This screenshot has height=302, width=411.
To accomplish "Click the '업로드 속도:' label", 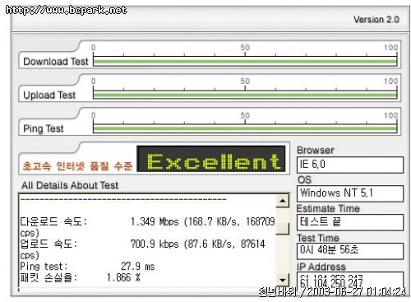I will click(x=48, y=244).
